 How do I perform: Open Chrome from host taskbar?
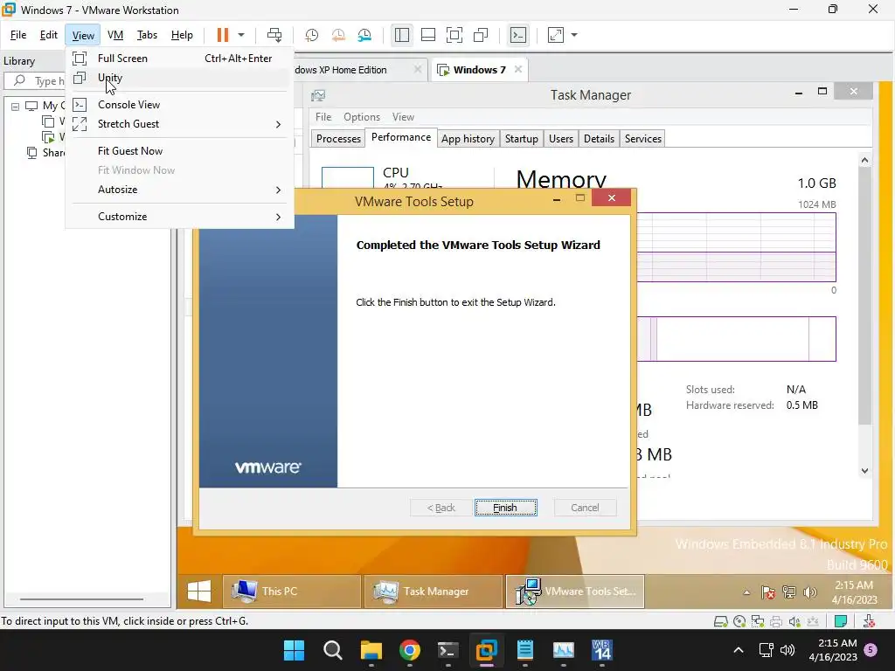pos(410,650)
